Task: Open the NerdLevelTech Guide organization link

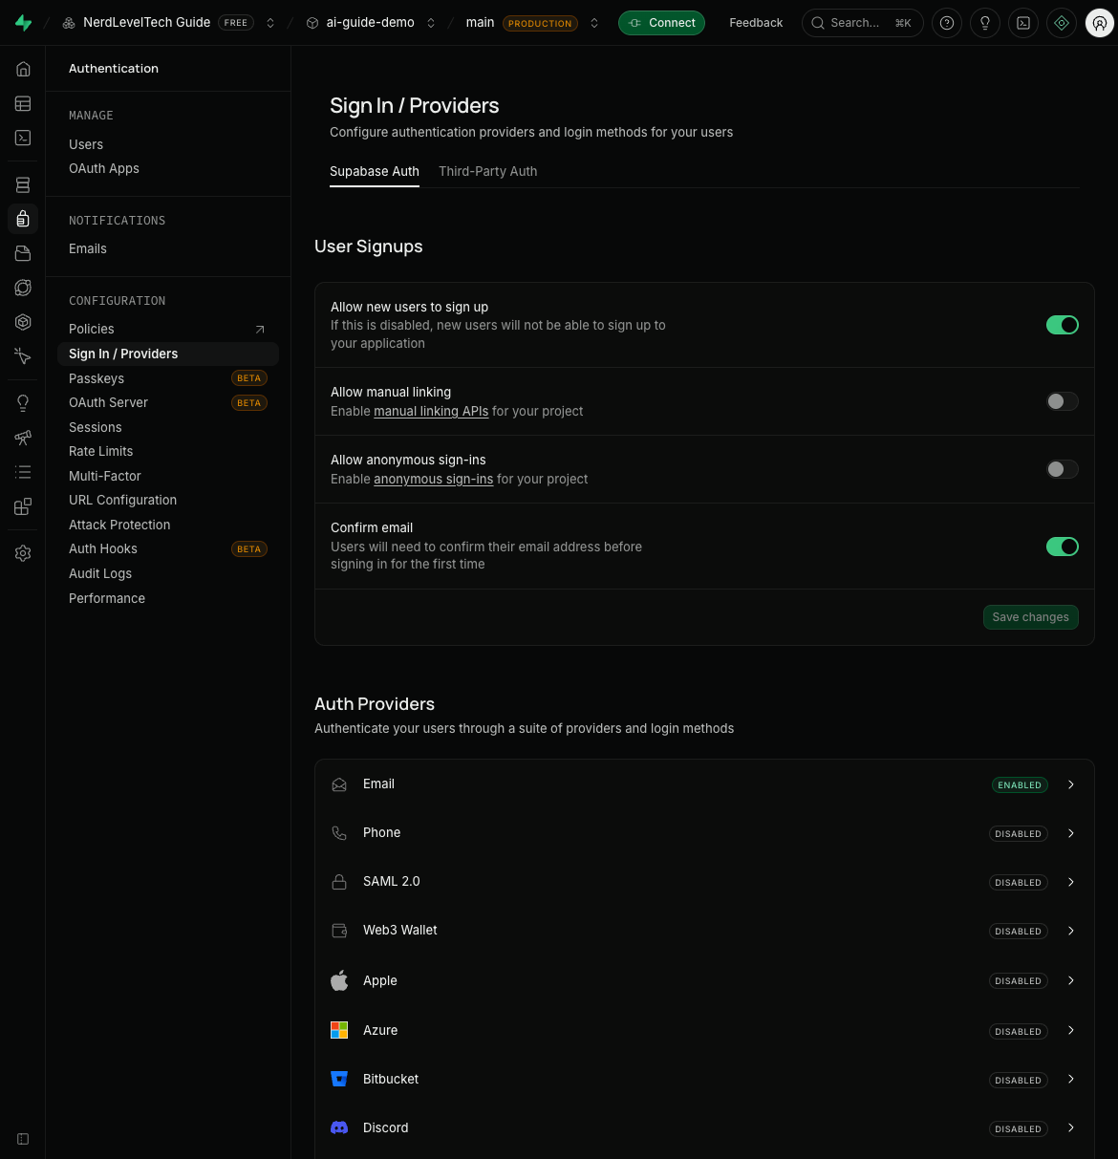Action: pos(147,22)
